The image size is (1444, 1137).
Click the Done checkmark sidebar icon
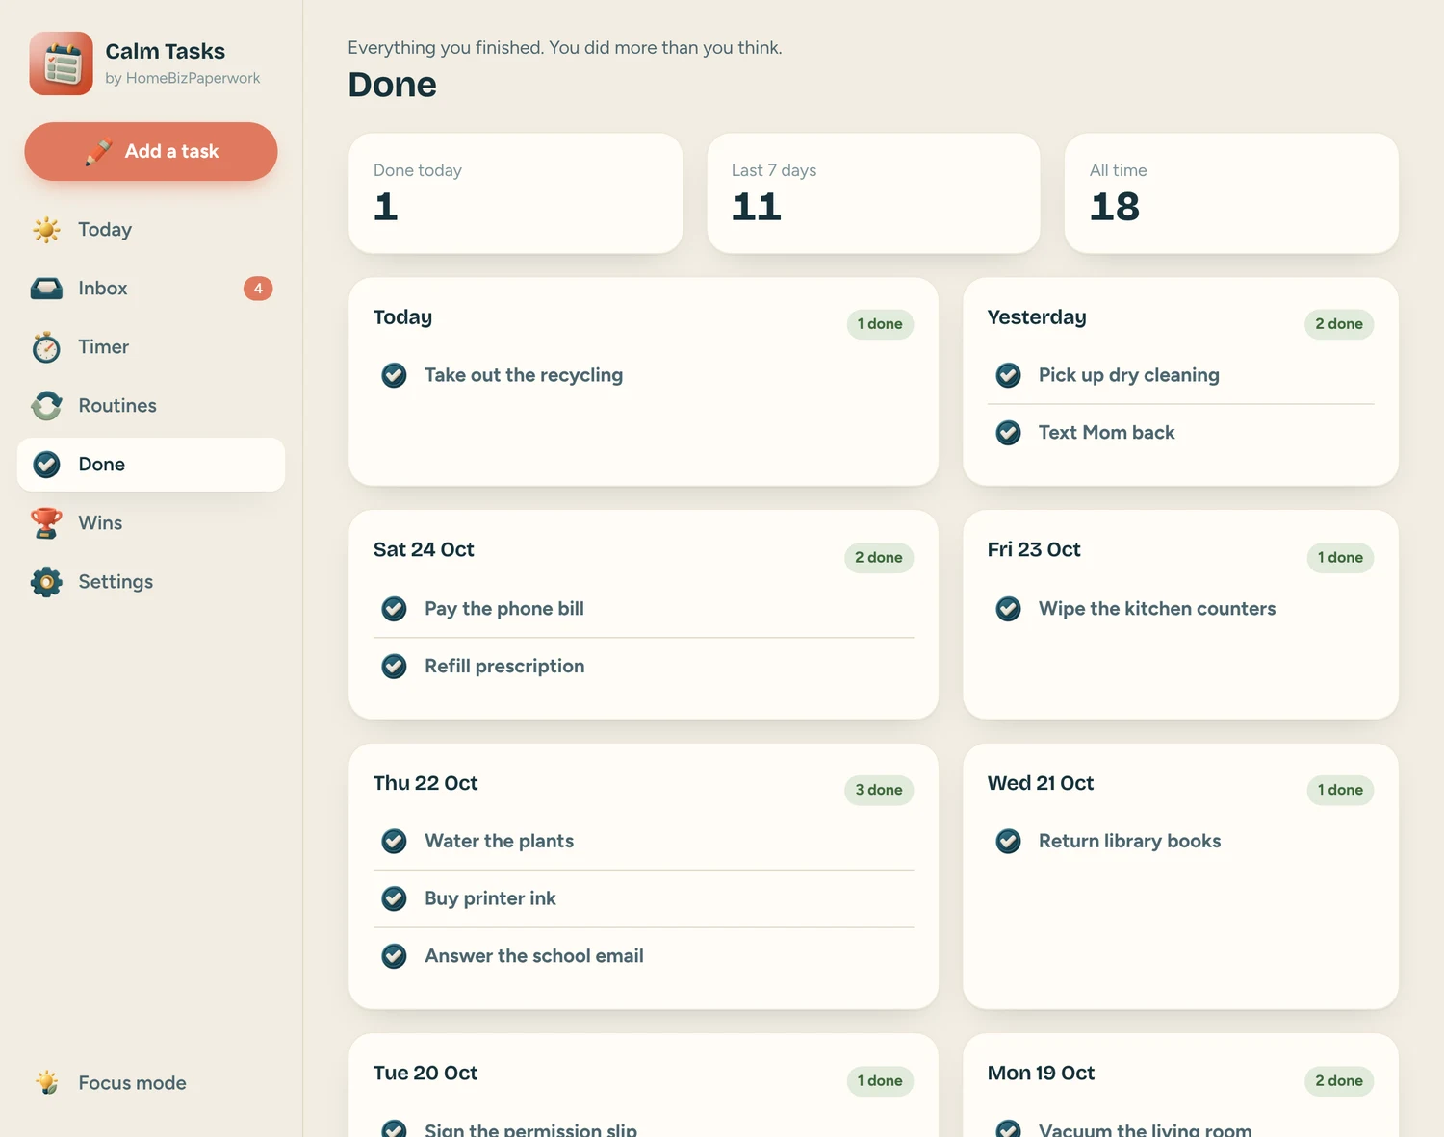[x=46, y=465]
